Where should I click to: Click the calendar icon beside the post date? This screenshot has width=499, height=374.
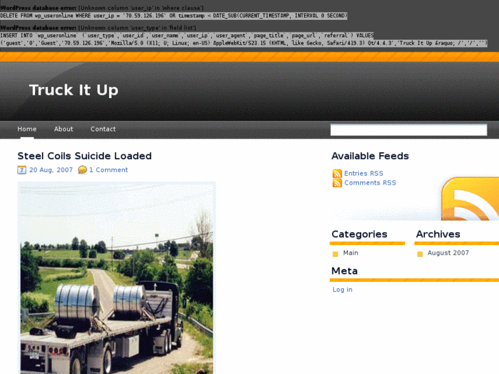[22, 170]
